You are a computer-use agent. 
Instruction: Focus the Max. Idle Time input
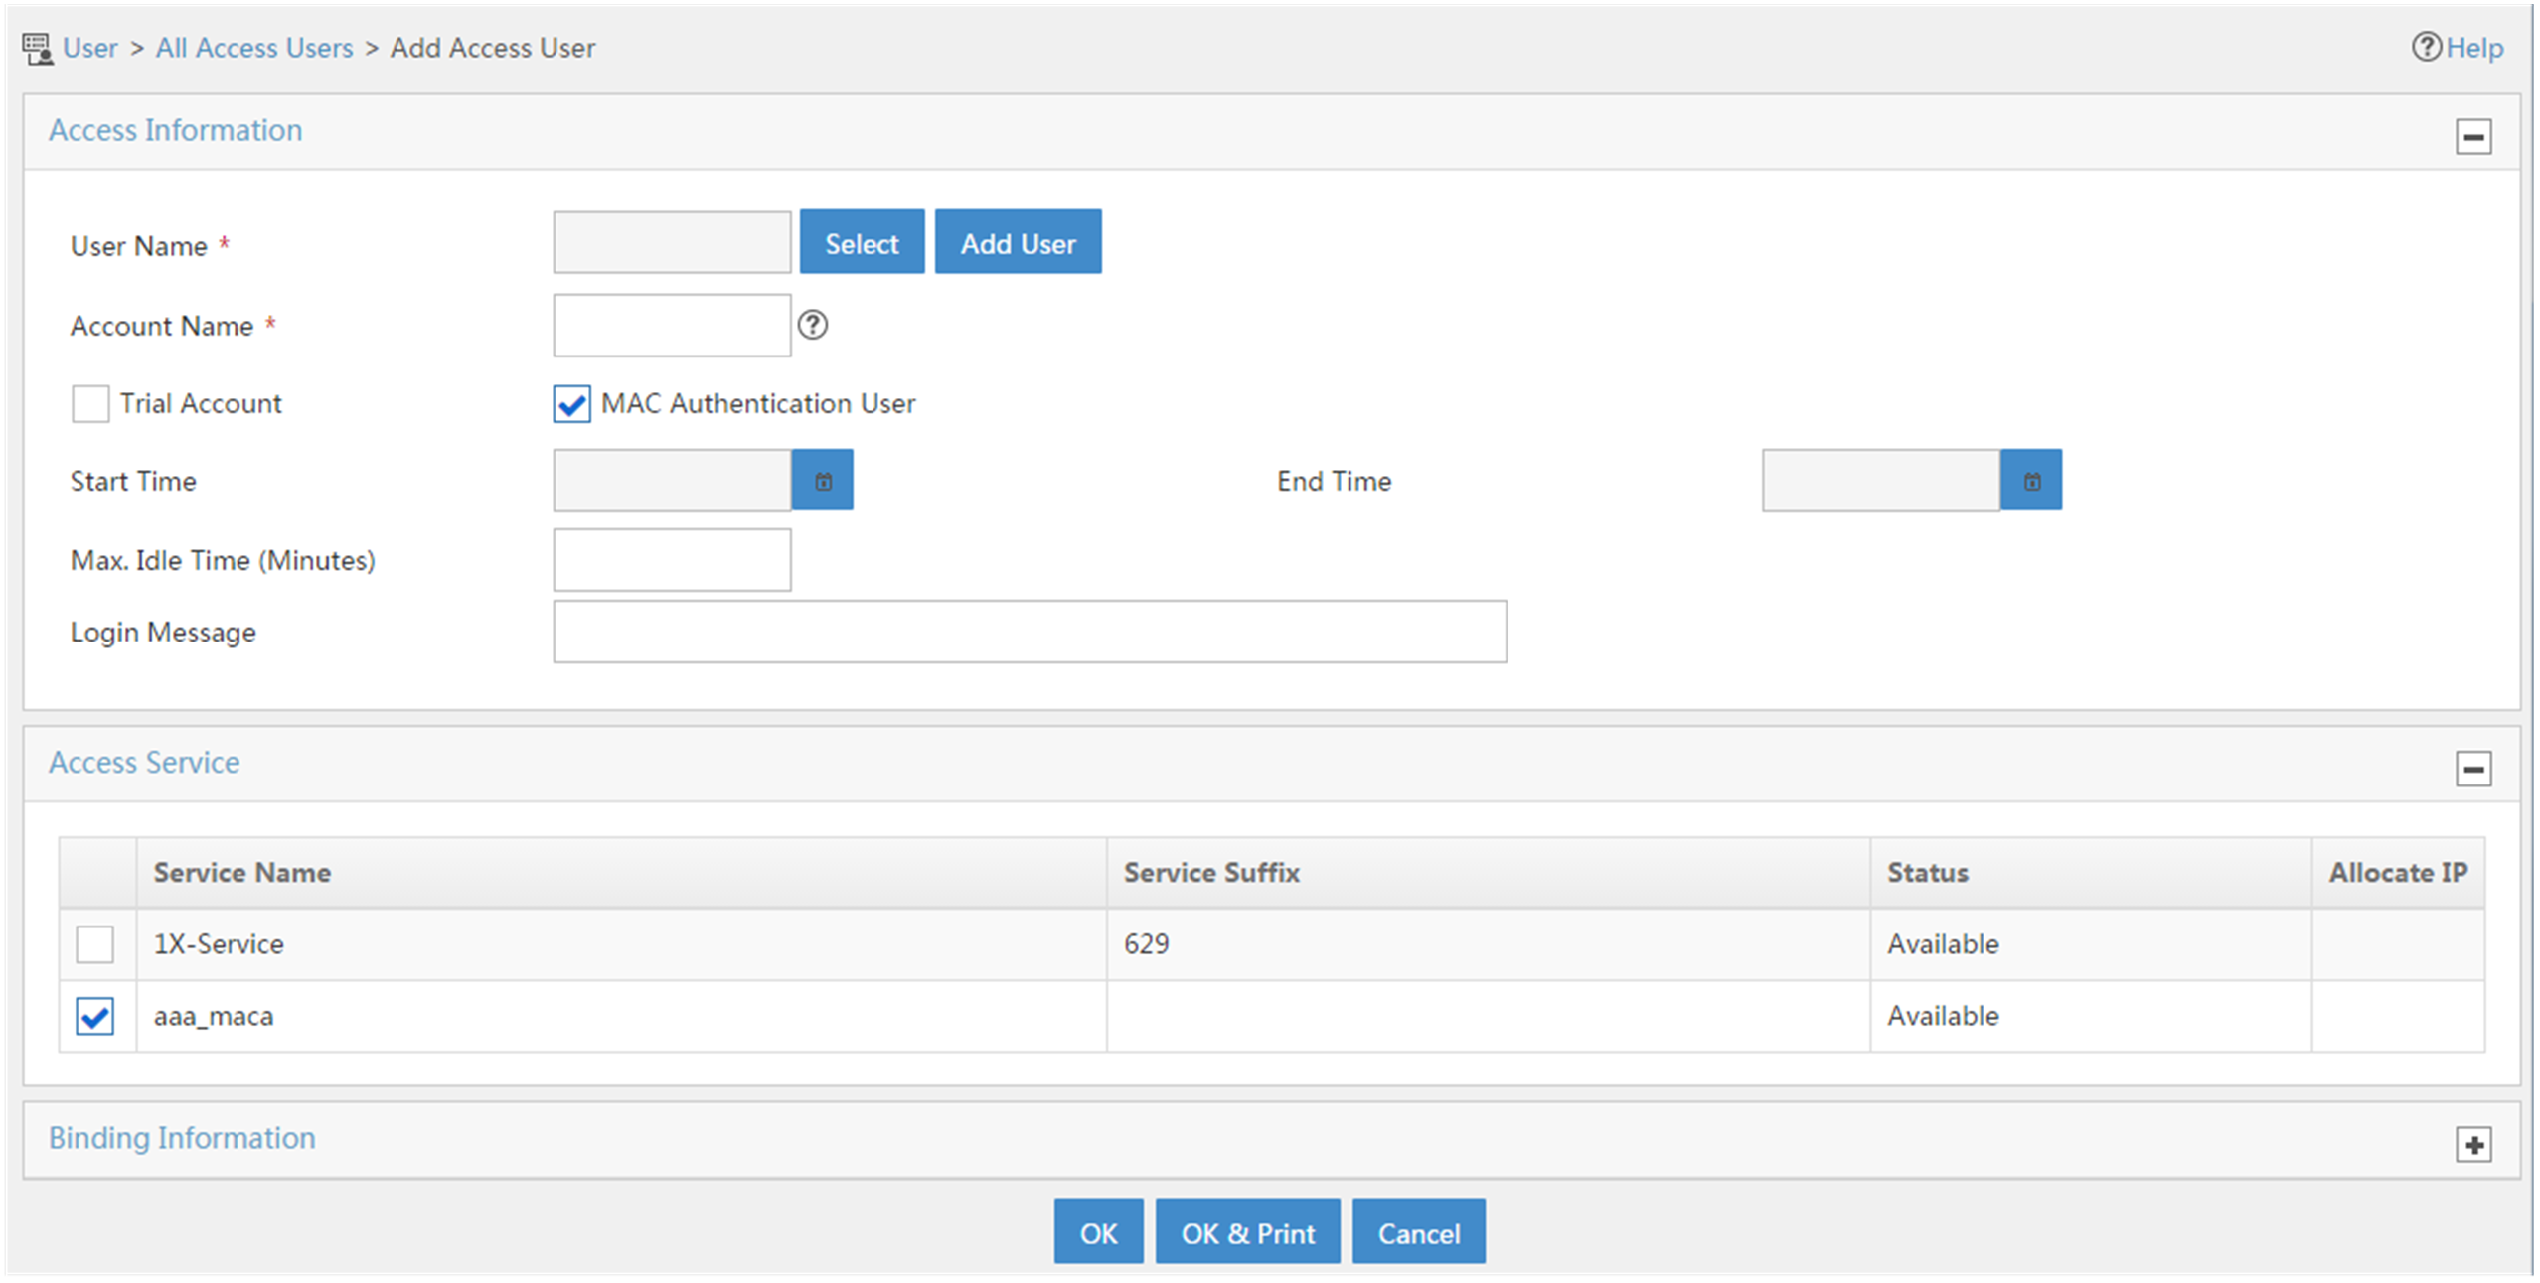click(x=672, y=560)
